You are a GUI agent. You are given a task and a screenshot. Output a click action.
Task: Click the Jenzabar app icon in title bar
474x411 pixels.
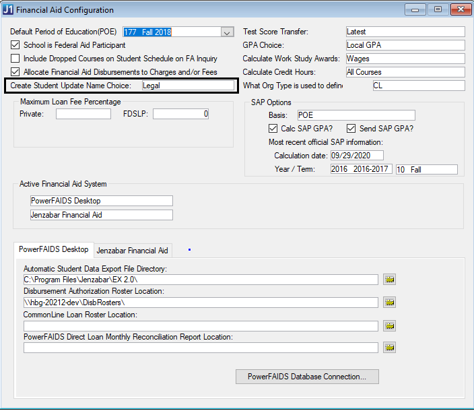(7, 10)
